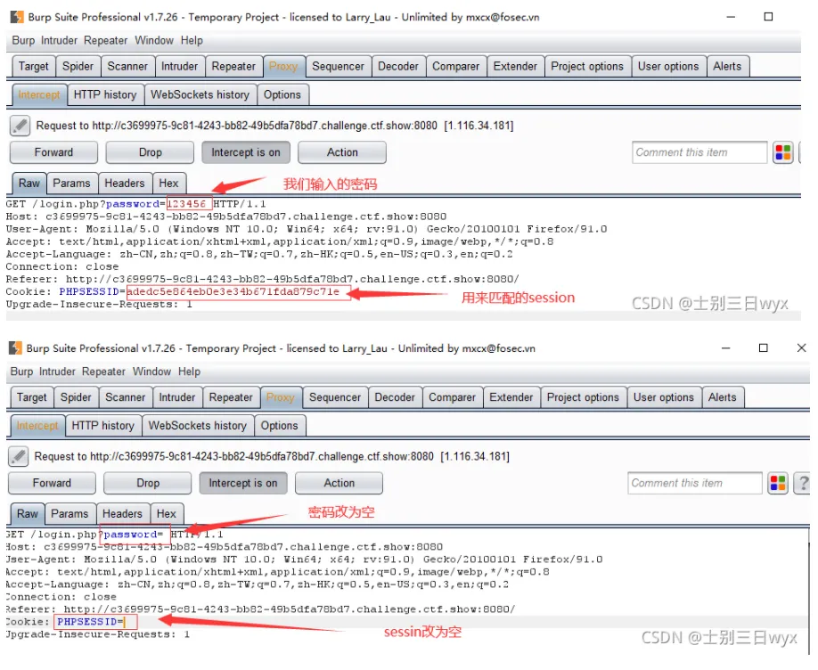
Task: Open Intruder menu in upper window menu bar
Action: 59,41
